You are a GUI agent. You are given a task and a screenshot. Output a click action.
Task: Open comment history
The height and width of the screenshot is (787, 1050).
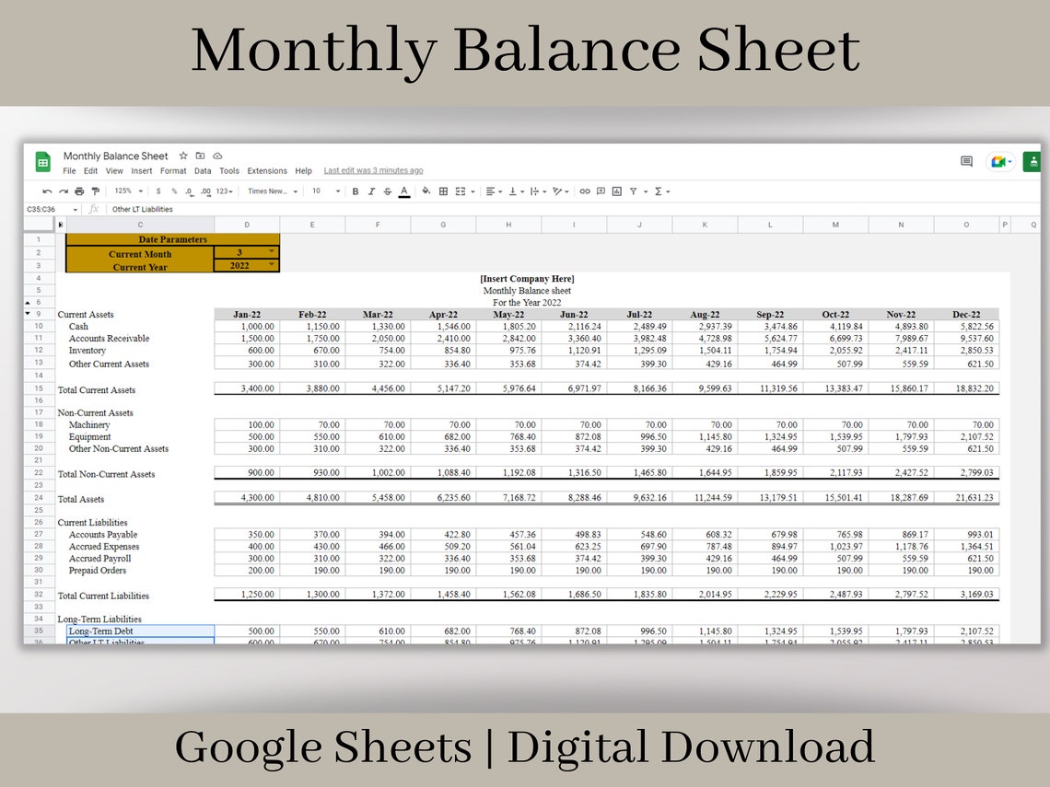click(965, 160)
